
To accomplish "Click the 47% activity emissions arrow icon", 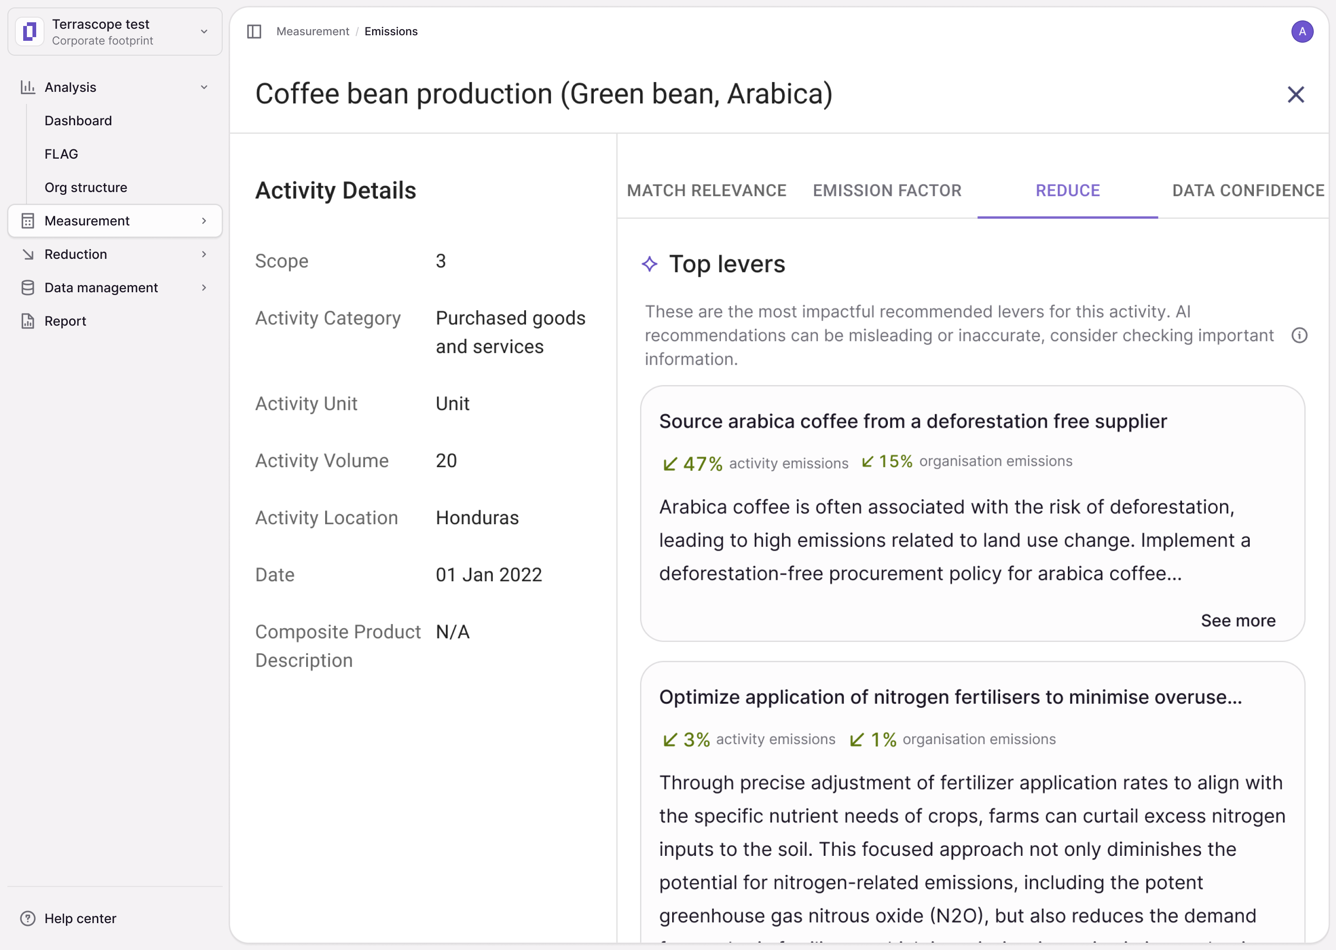I will coord(670,464).
